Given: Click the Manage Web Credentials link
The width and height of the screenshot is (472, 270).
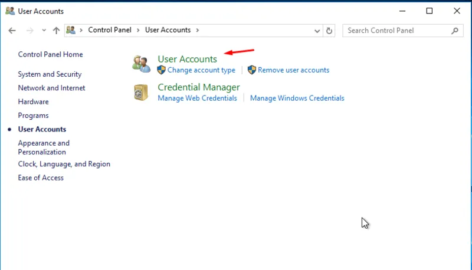Looking at the screenshot, I should (x=197, y=98).
